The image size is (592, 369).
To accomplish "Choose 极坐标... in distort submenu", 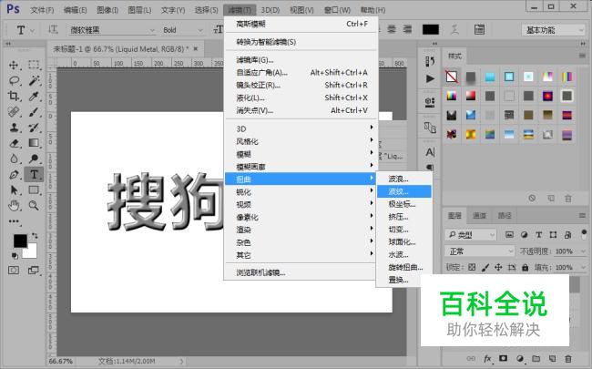I will [404, 204].
